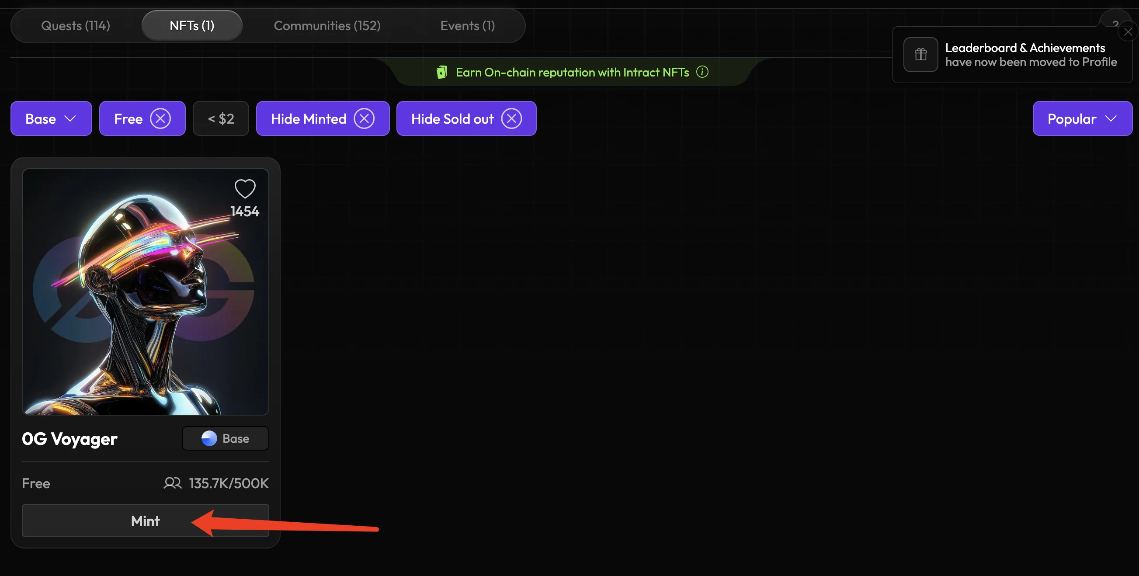Click the people/community icon on OG Voyager card

pos(173,482)
